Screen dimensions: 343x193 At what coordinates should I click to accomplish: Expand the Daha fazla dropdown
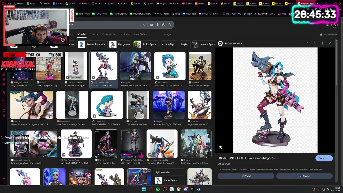140,34
